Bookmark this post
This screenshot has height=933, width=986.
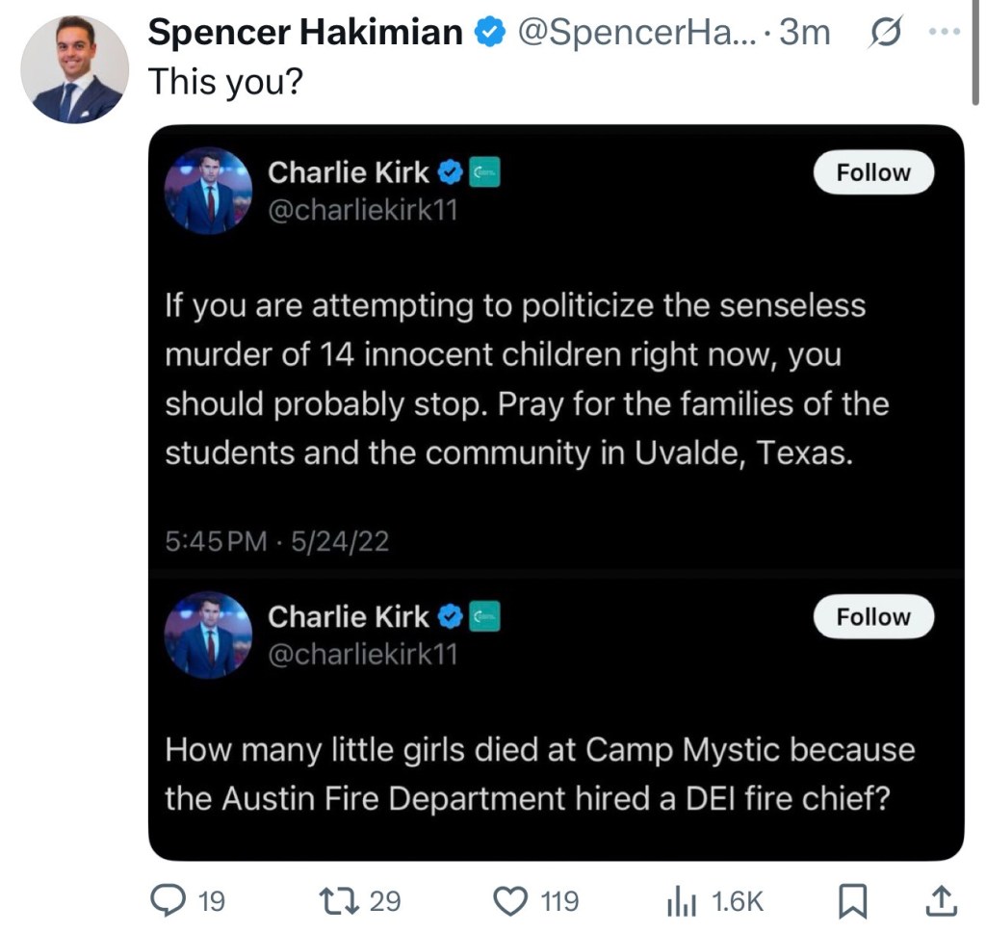click(x=851, y=900)
